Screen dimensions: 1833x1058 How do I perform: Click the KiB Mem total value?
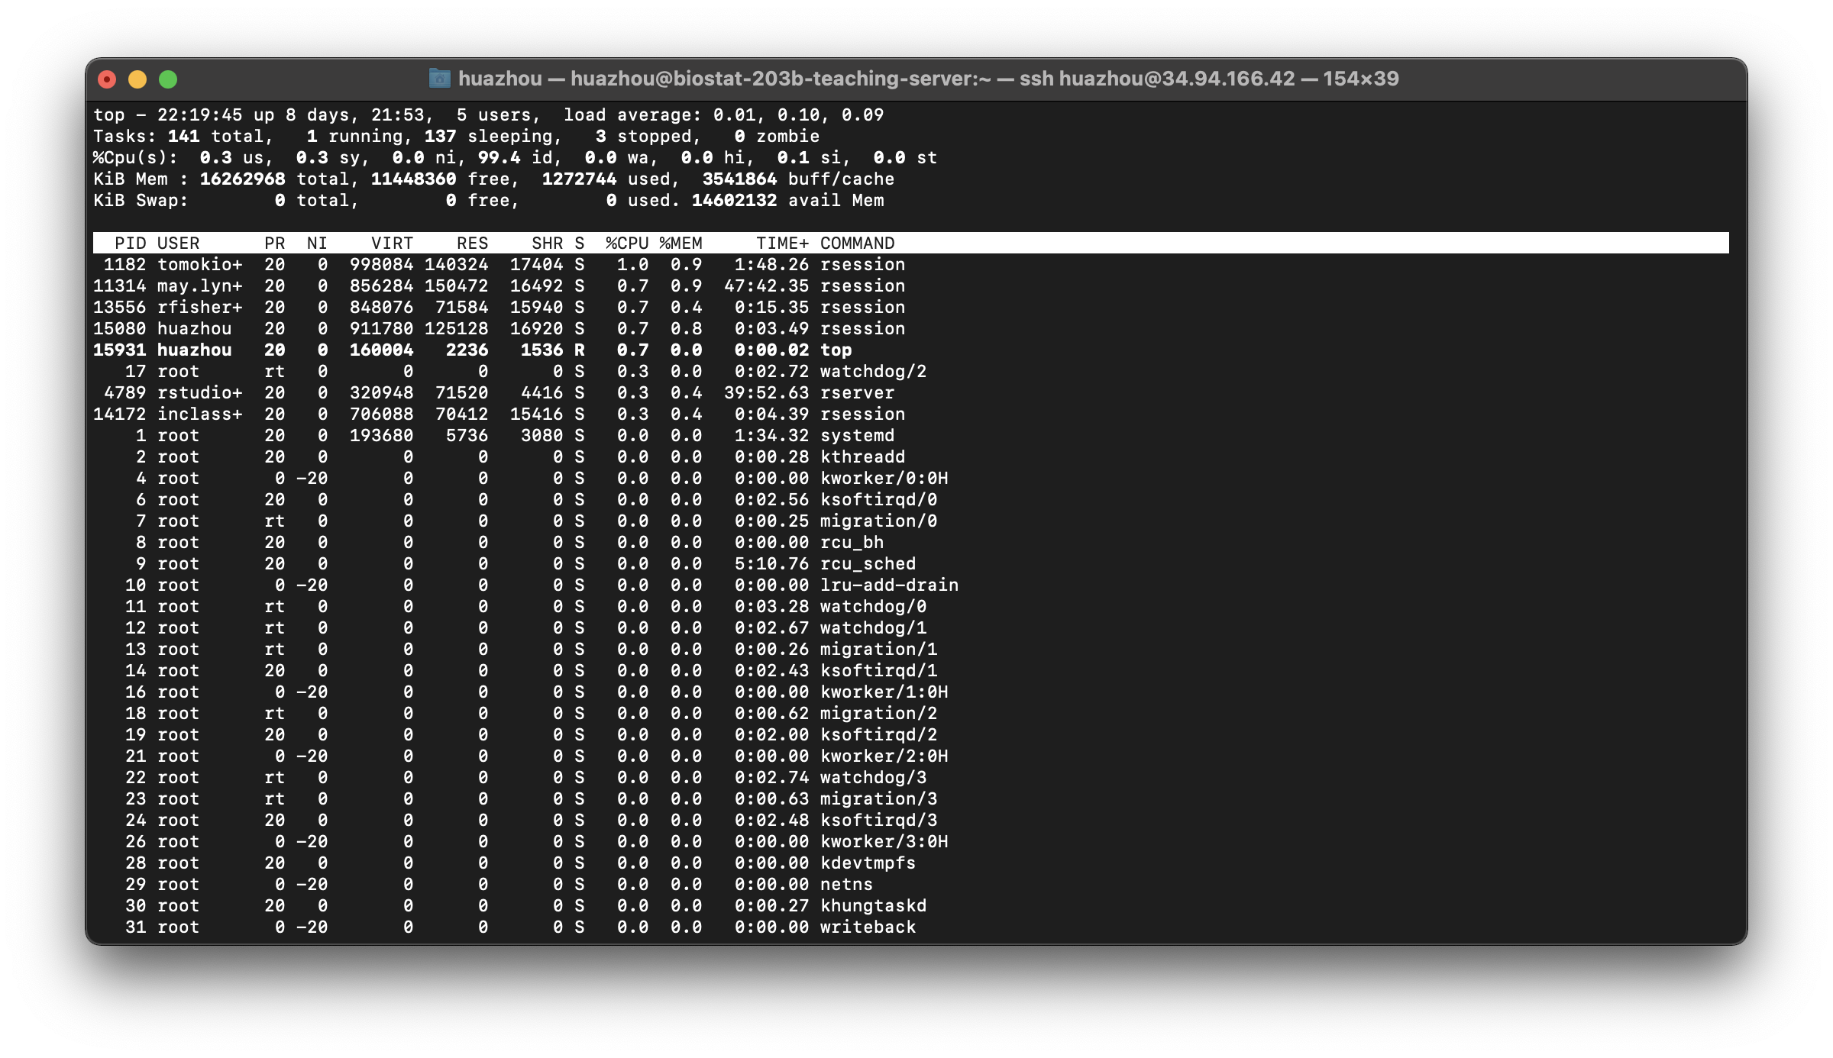coord(242,179)
